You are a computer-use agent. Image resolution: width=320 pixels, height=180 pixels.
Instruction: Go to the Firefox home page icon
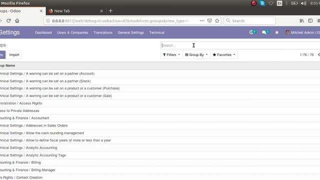pos(17,20)
